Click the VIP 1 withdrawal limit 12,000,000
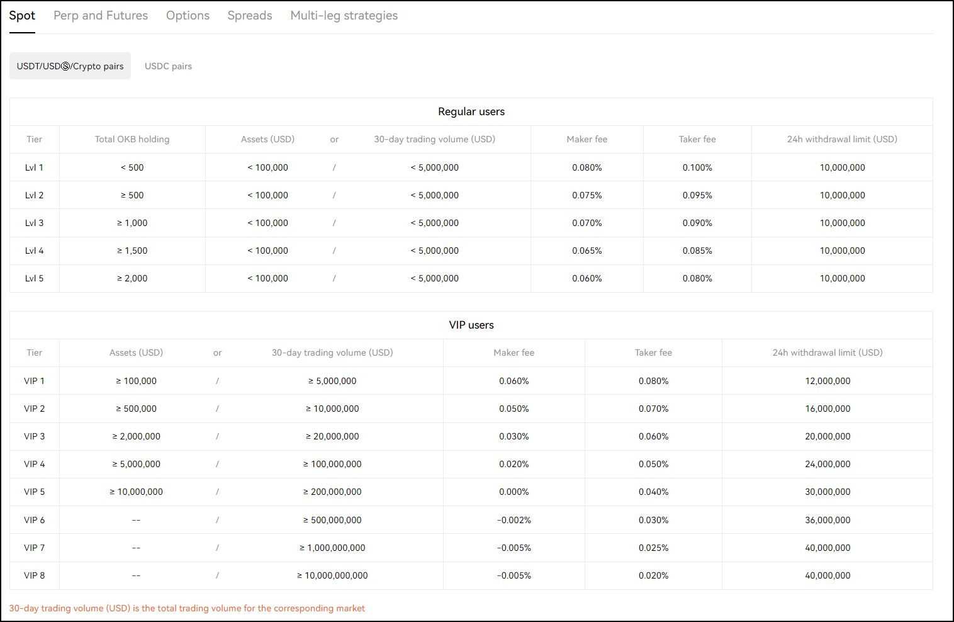 pos(828,381)
